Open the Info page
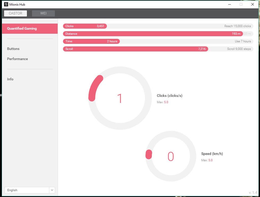This screenshot has width=260, height=197. click(10, 79)
